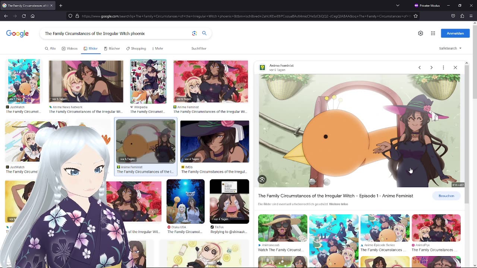Open the Weitere Infos link
The height and width of the screenshot is (268, 477).
(x=338, y=204)
